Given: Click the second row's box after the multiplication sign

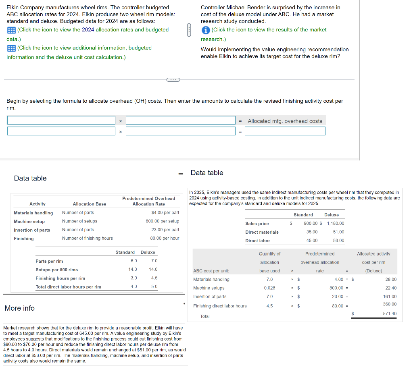Looking at the screenshot, I should tap(180, 131).
